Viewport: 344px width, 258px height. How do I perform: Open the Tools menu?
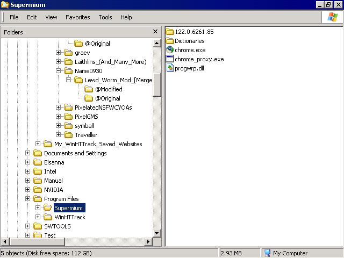[105, 17]
